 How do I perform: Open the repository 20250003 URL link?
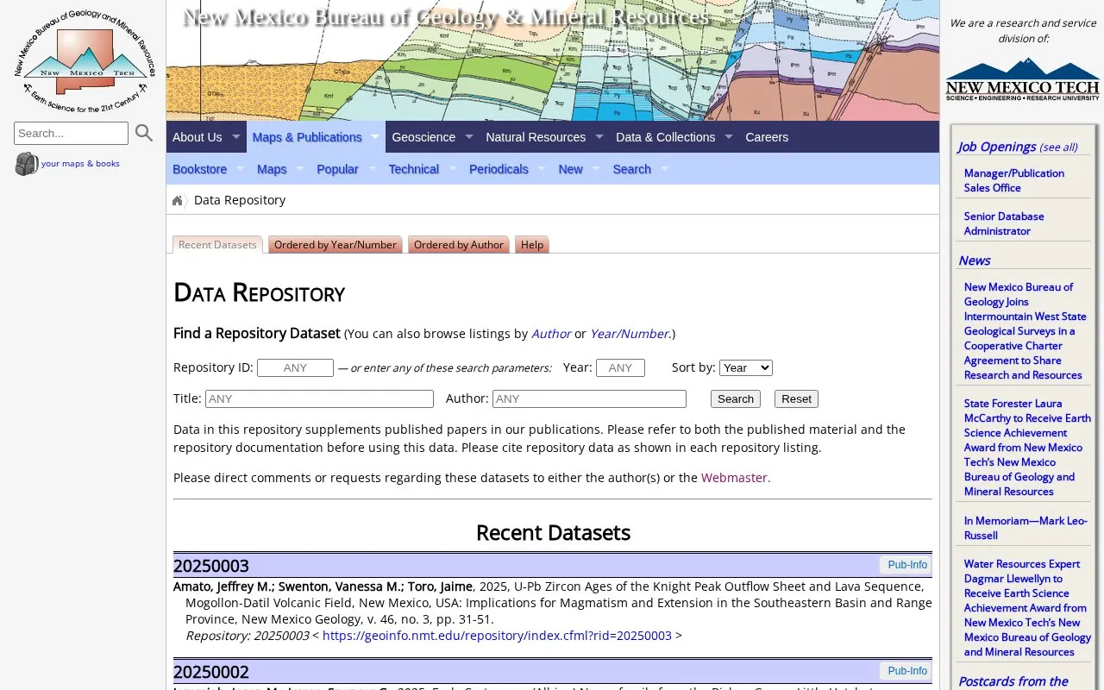click(497, 636)
